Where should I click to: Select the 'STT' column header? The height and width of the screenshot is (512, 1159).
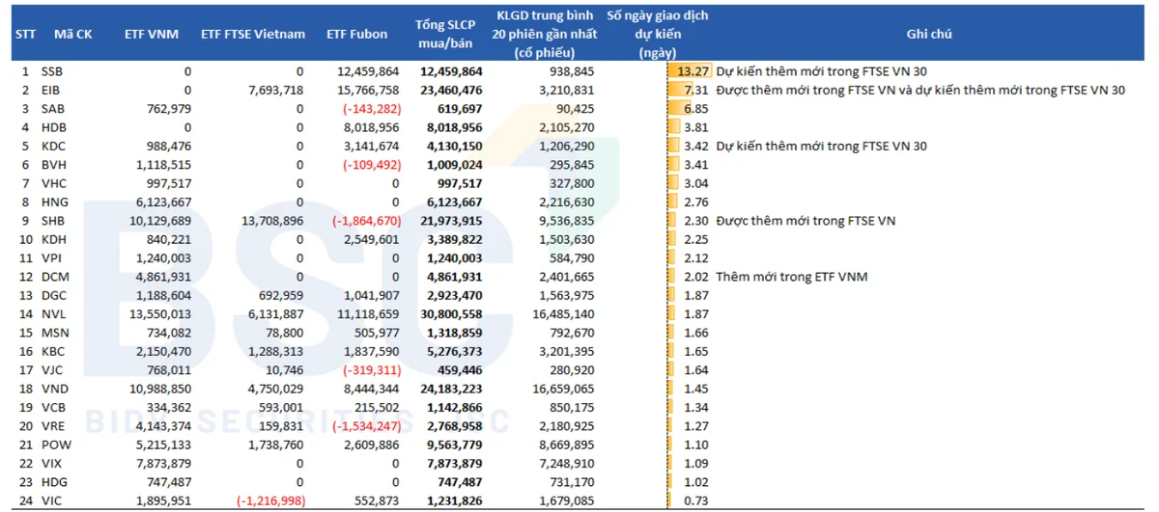coord(25,34)
